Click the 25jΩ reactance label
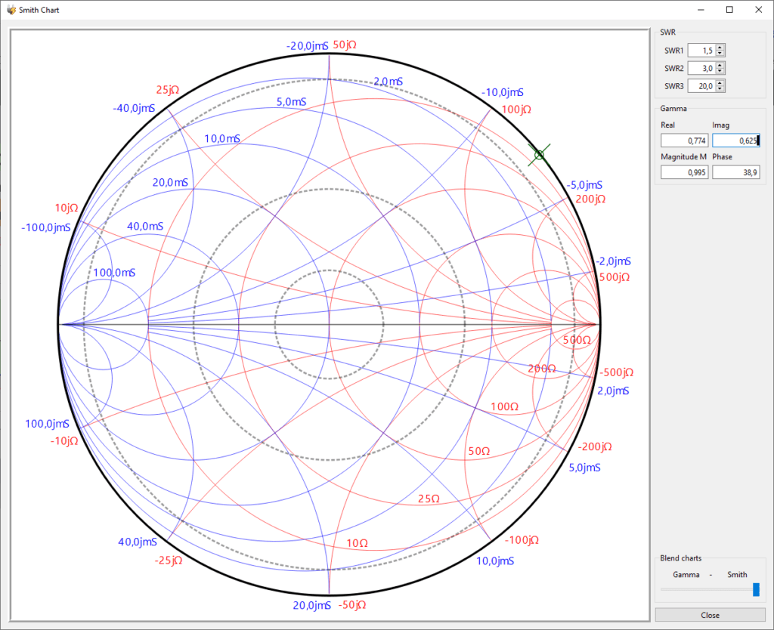 click(168, 90)
